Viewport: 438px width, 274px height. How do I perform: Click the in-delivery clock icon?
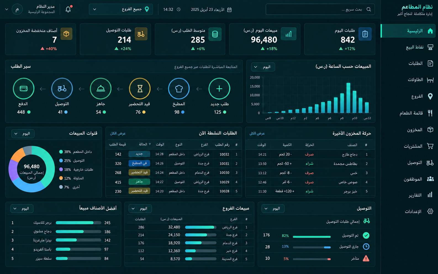tap(366, 246)
